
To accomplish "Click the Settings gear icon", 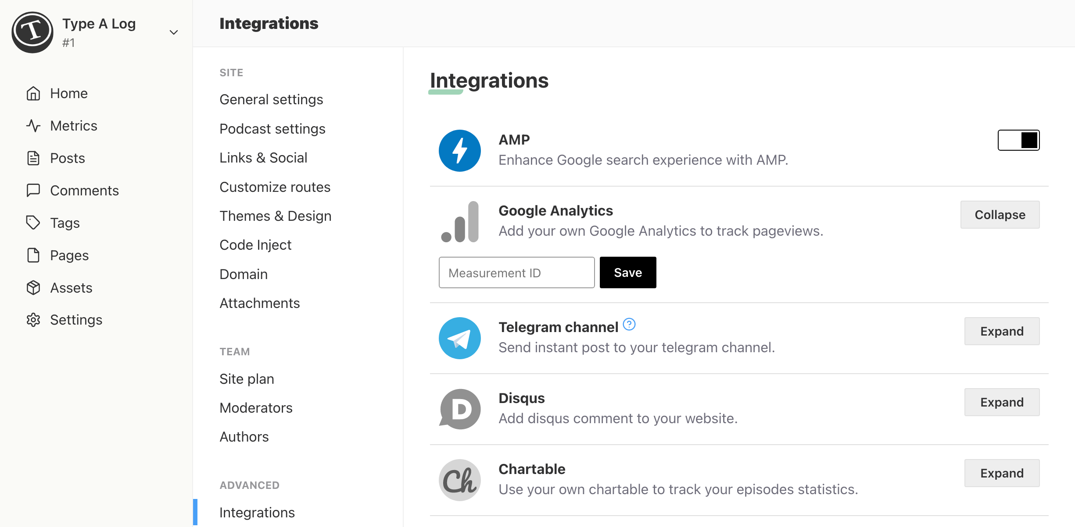I will 33,320.
